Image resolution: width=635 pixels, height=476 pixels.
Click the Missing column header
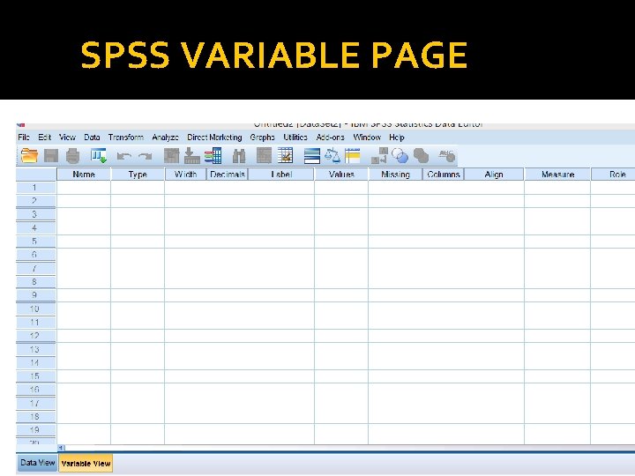pos(395,175)
